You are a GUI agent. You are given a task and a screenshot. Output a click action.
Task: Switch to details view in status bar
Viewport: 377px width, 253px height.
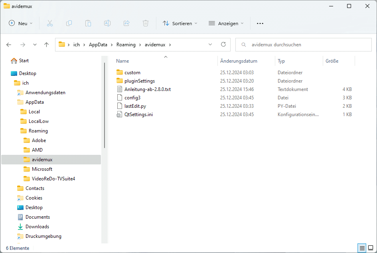pos(362,248)
